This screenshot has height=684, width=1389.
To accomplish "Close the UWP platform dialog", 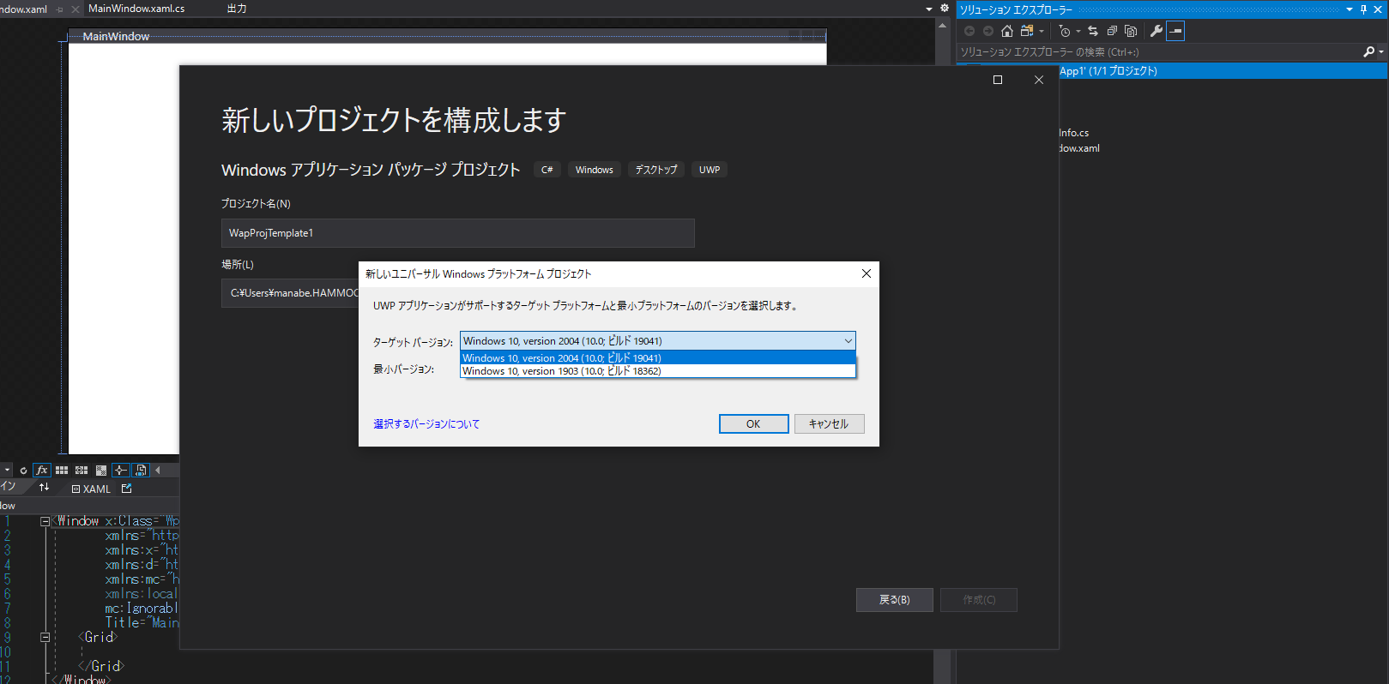I will [x=867, y=273].
